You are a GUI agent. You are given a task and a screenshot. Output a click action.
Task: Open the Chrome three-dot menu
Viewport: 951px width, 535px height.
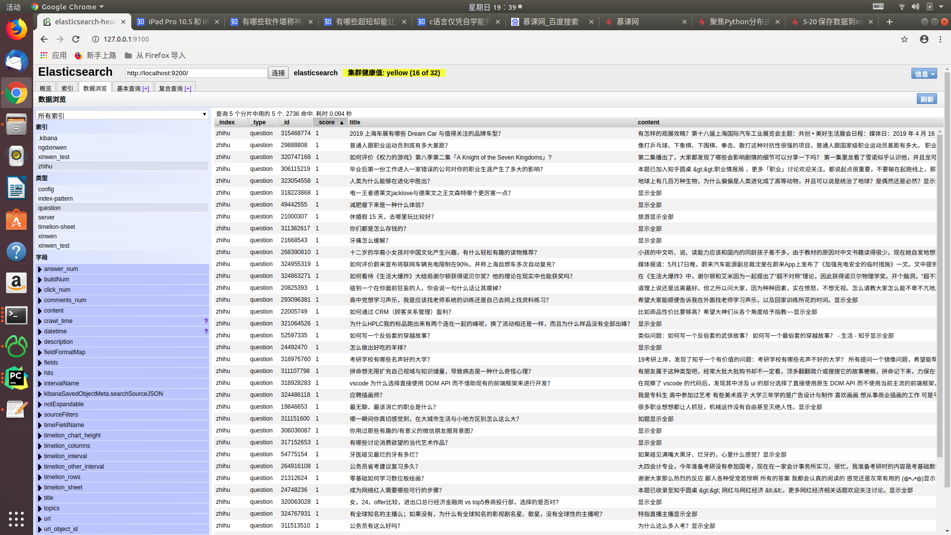pos(940,39)
